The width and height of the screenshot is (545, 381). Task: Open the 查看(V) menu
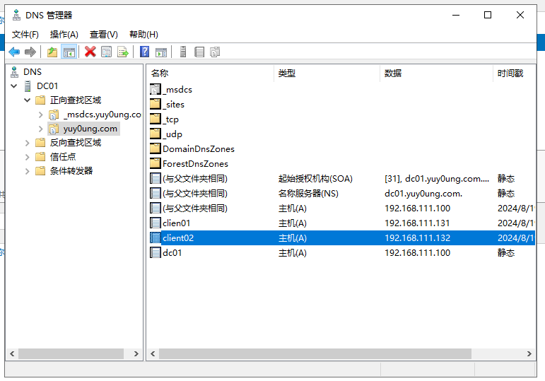point(103,34)
